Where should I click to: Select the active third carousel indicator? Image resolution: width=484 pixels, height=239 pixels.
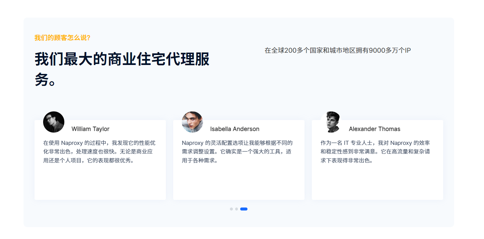[x=244, y=209]
